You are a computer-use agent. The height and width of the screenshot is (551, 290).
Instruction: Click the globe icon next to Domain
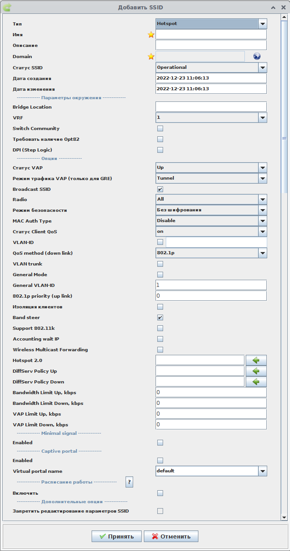256,56
